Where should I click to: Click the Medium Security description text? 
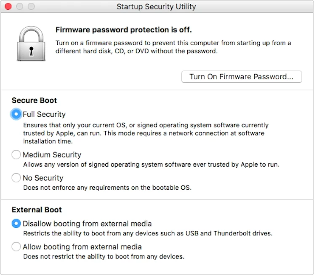pos(151,164)
